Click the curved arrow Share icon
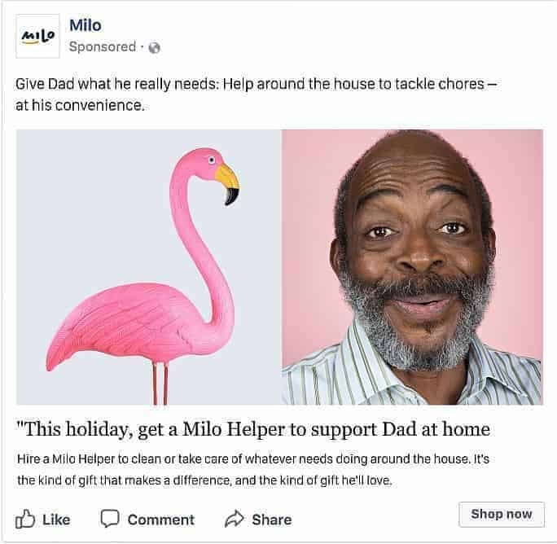This screenshot has height=544, width=557. click(235, 519)
